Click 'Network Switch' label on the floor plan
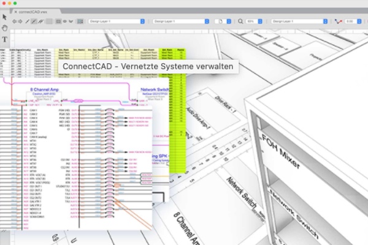 (242, 193)
